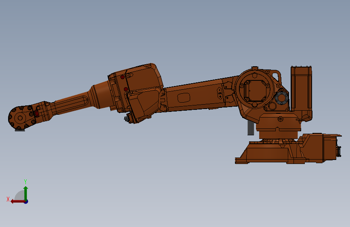Click the Y label of the coordinate triad
Screen dimensions: 350x227
pos(25,182)
